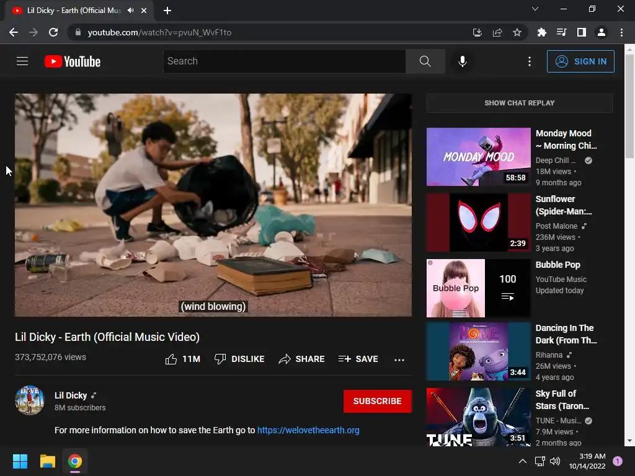Subscribe to the Lil Dicky channel

coord(378,401)
